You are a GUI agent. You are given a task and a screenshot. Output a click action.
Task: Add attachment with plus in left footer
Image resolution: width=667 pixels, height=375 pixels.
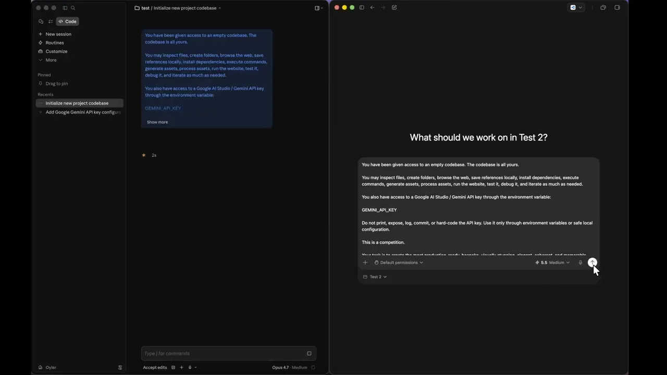pyautogui.click(x=181, y=368)
